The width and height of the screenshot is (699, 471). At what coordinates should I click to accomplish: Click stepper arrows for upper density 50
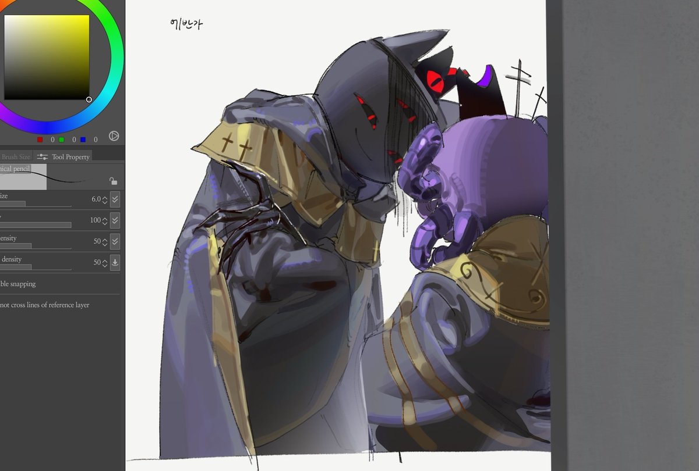pyautogui.click(x=105, y=241)
